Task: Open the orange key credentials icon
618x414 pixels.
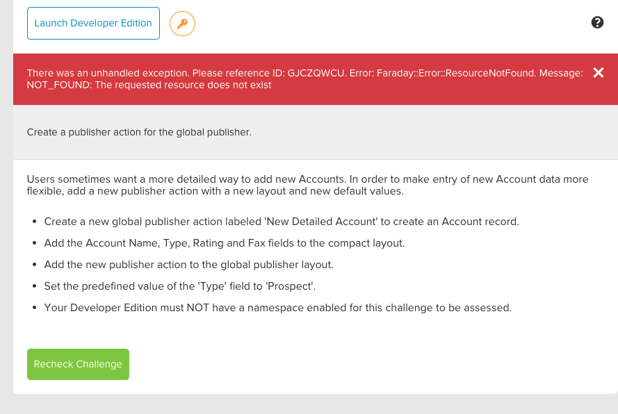Action: pos(182,24)
